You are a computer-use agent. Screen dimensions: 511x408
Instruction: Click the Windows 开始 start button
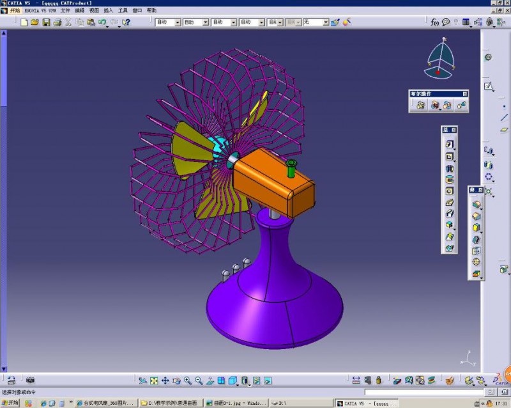[11, 403]
